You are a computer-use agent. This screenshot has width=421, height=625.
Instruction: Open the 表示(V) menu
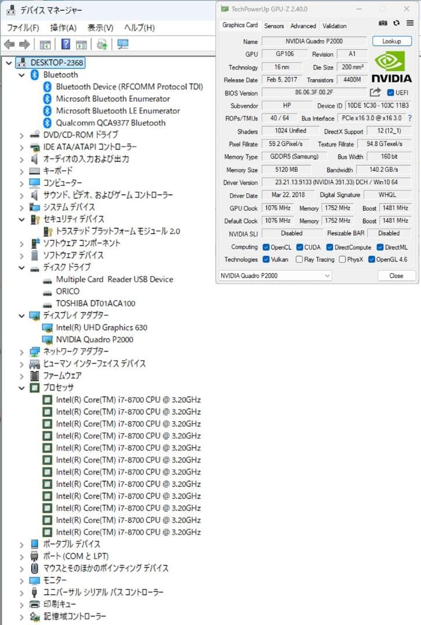101,28
